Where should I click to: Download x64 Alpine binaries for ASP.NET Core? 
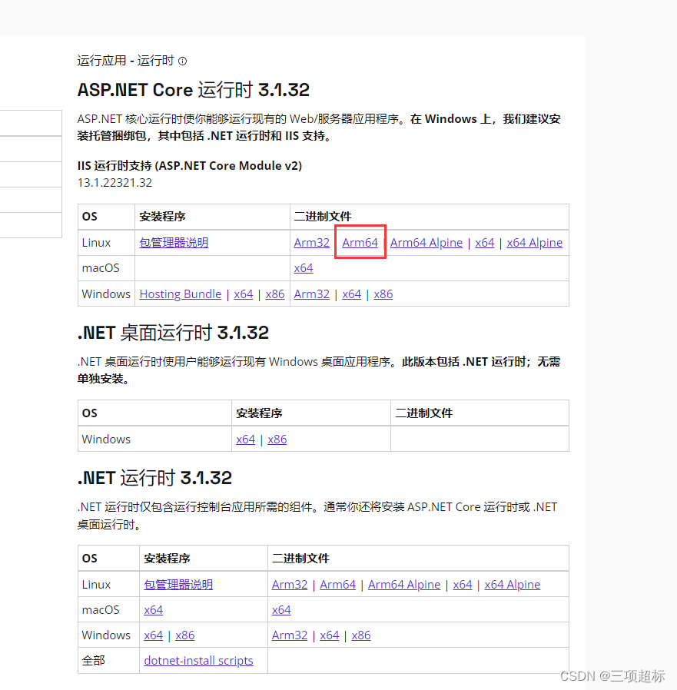[x=534, y=242]
